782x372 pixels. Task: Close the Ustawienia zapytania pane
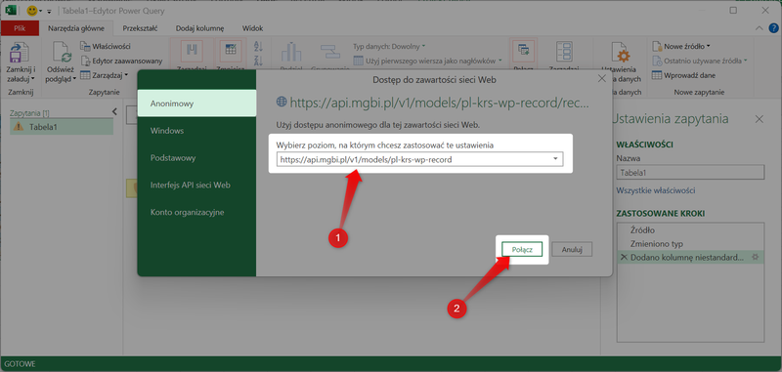click(760, 119)
